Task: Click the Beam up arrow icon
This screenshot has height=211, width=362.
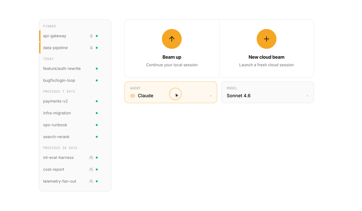Action: [x=171, y=39]
